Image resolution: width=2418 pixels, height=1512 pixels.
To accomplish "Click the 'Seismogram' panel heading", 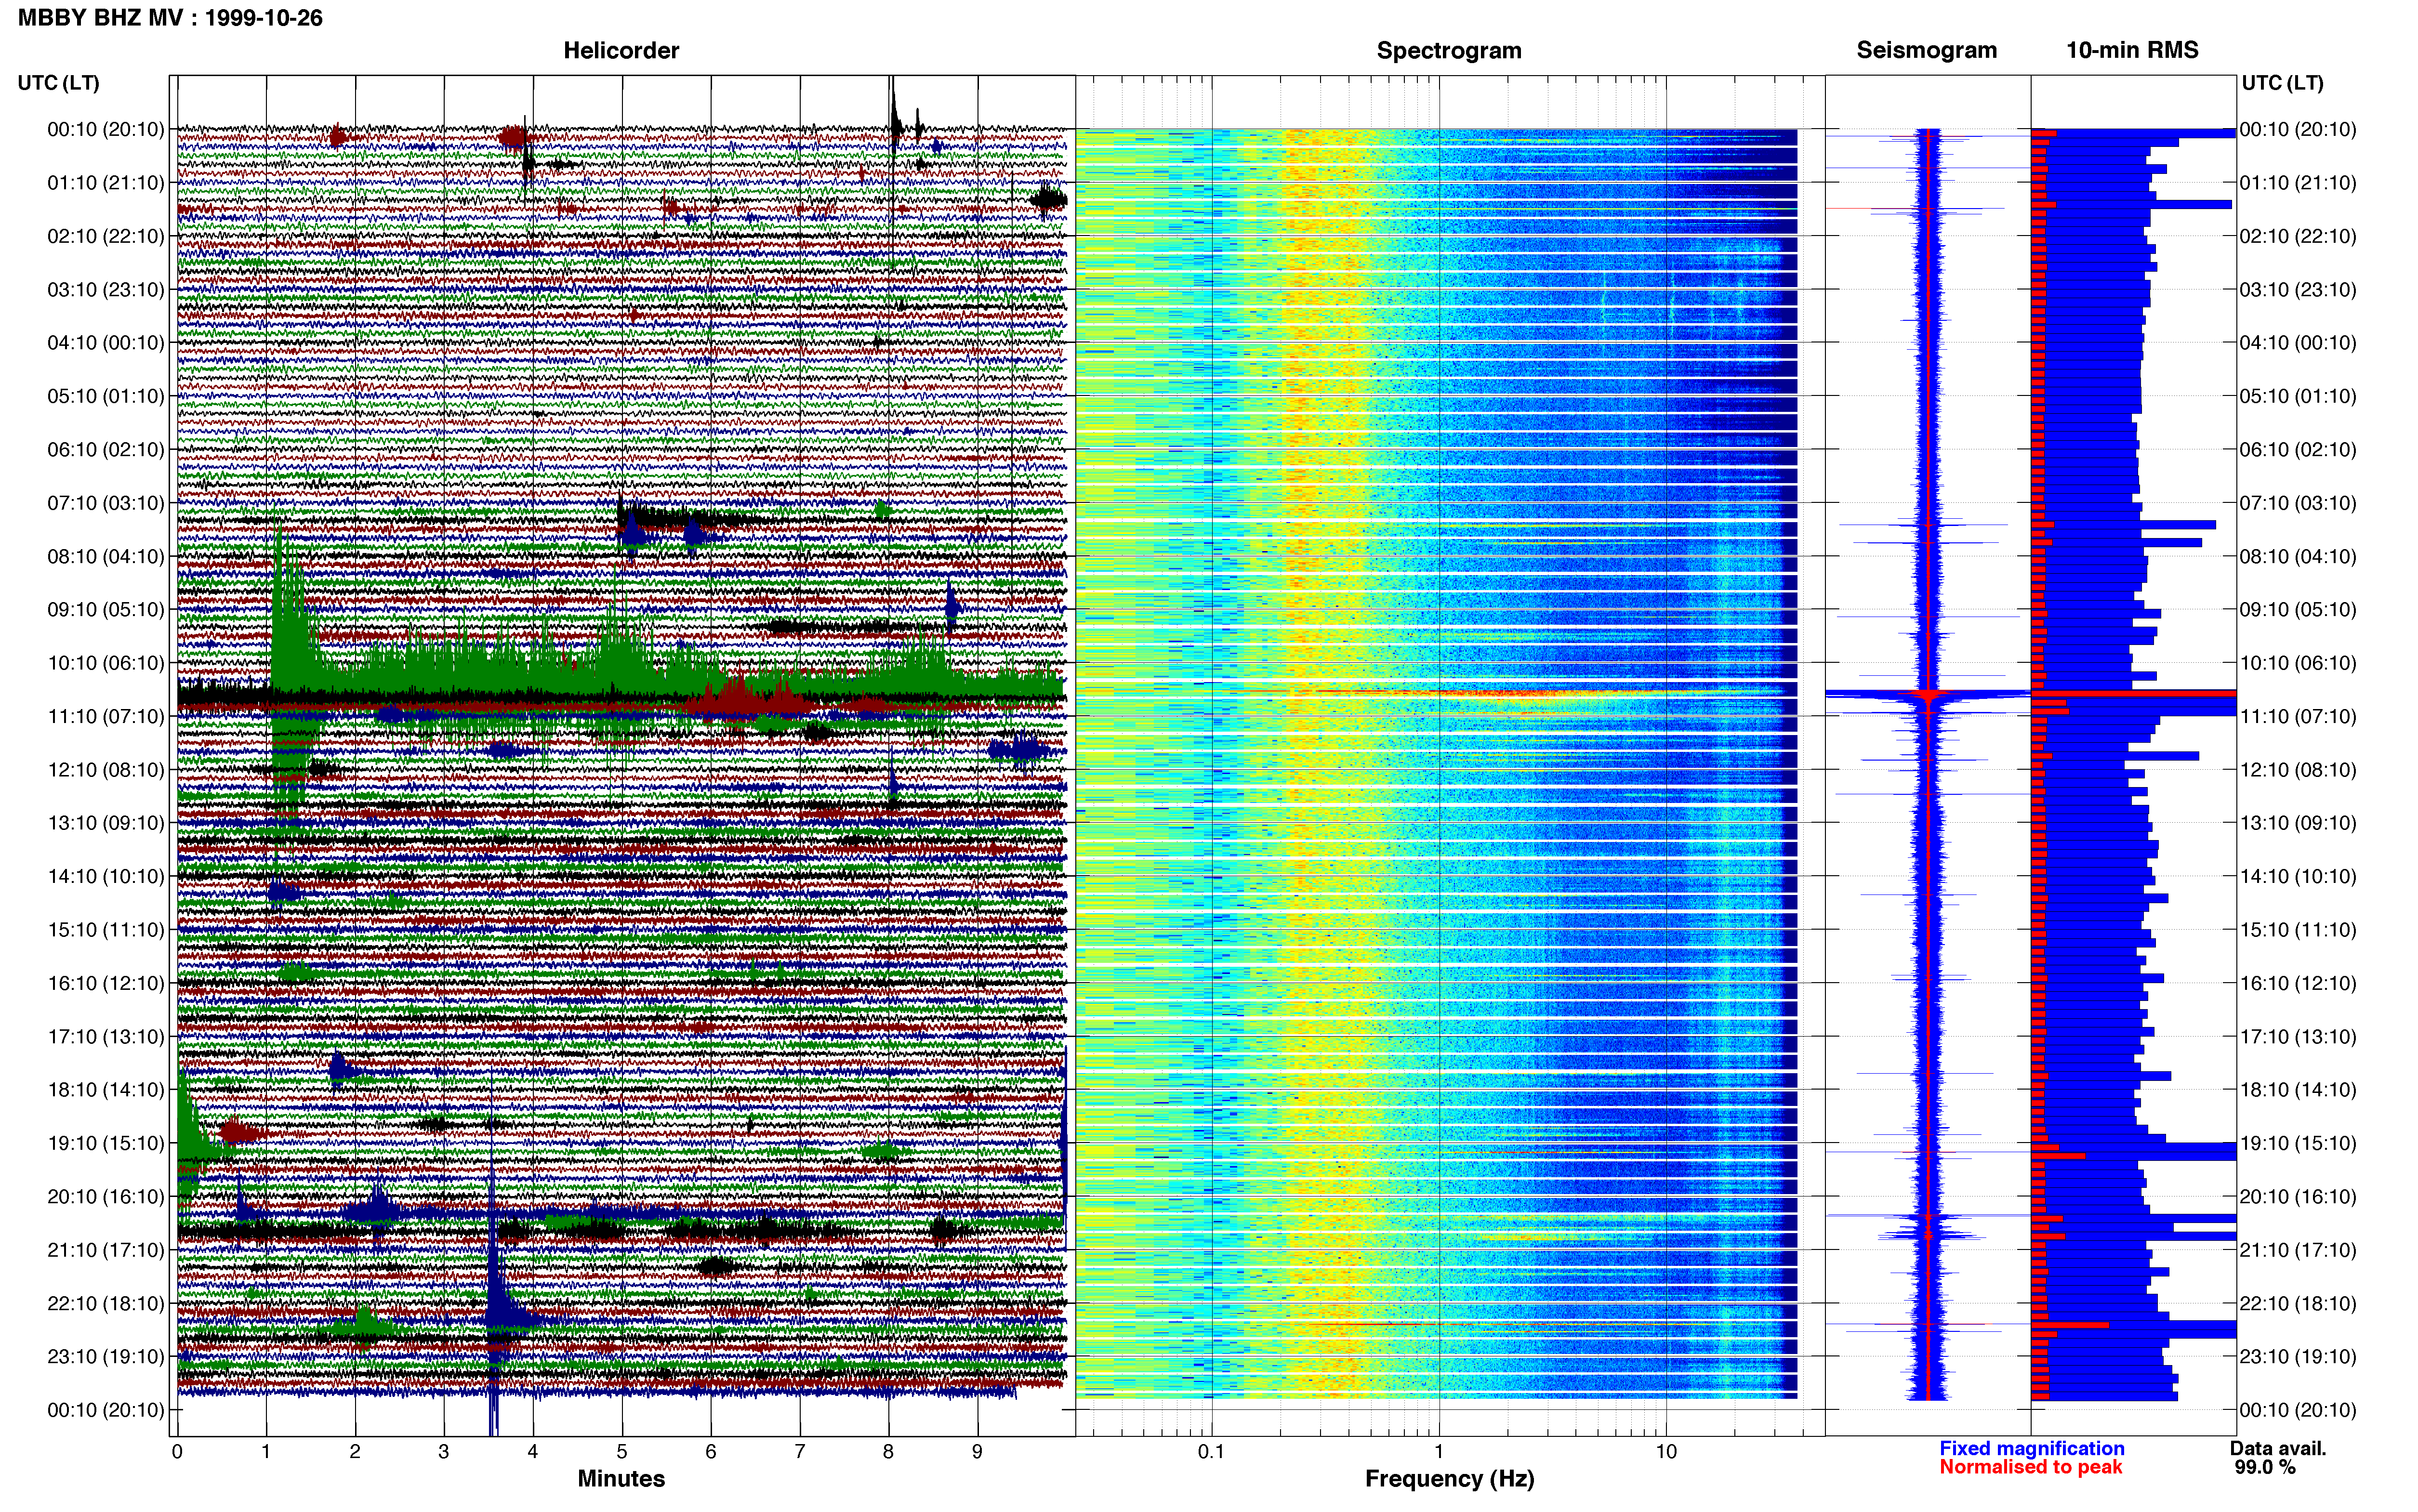I will coord(1926,50).
